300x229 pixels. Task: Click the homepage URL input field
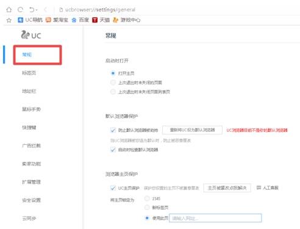click(x=215, y=218)
